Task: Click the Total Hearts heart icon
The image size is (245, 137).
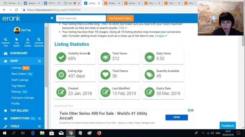Action: [x=105, y=75]
